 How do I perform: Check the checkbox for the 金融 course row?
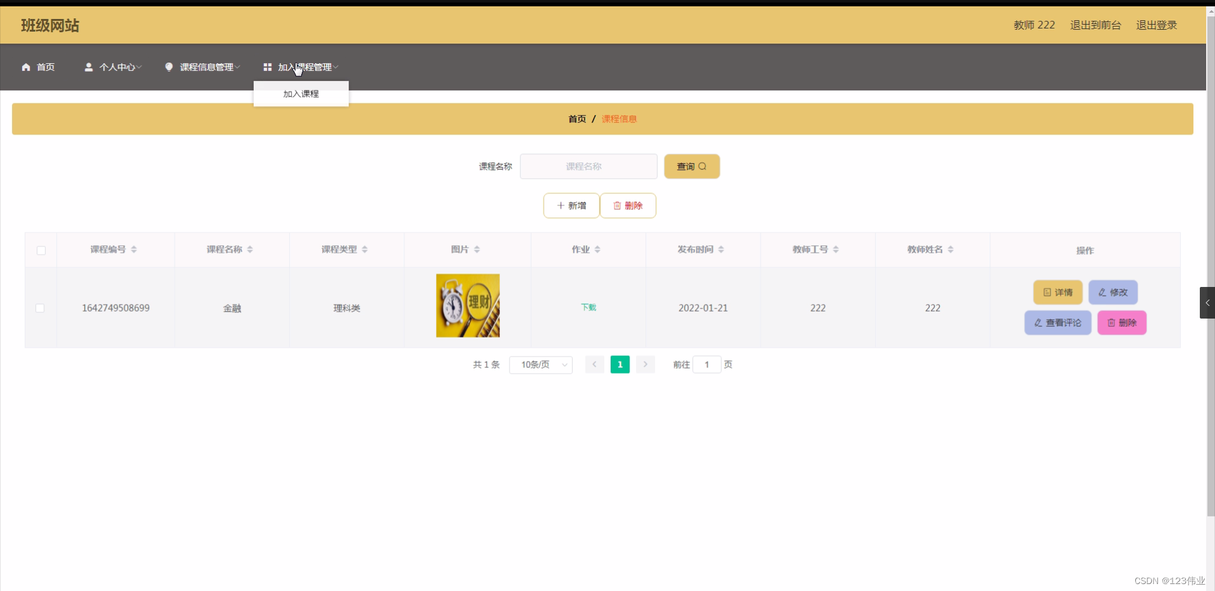coord(39,308)
